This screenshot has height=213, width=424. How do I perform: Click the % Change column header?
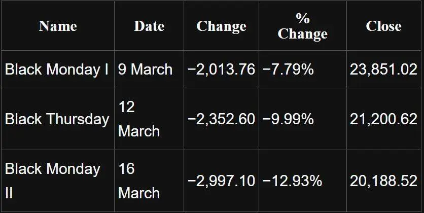[x=303, y=26]
